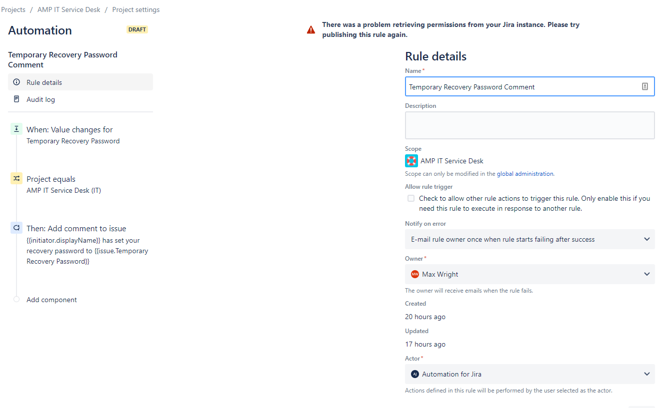Expand the Notify on error dropdown

530,239
